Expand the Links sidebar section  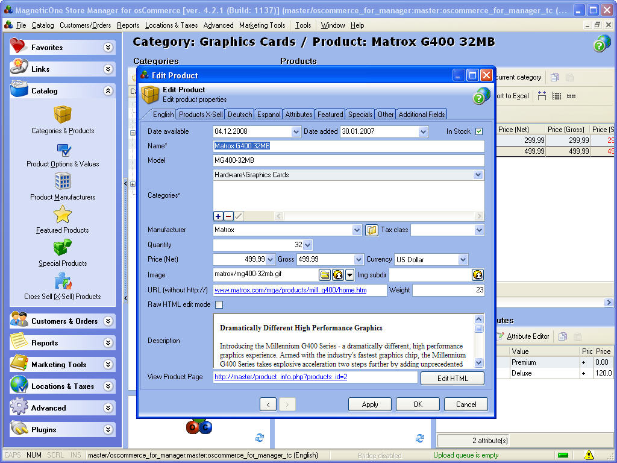(x=108, y=69)
